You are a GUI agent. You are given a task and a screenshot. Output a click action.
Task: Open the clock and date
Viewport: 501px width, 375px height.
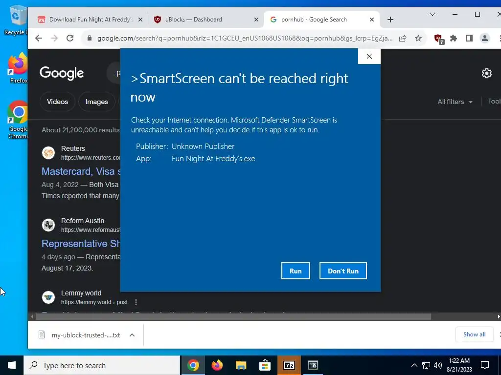point(459,365)
